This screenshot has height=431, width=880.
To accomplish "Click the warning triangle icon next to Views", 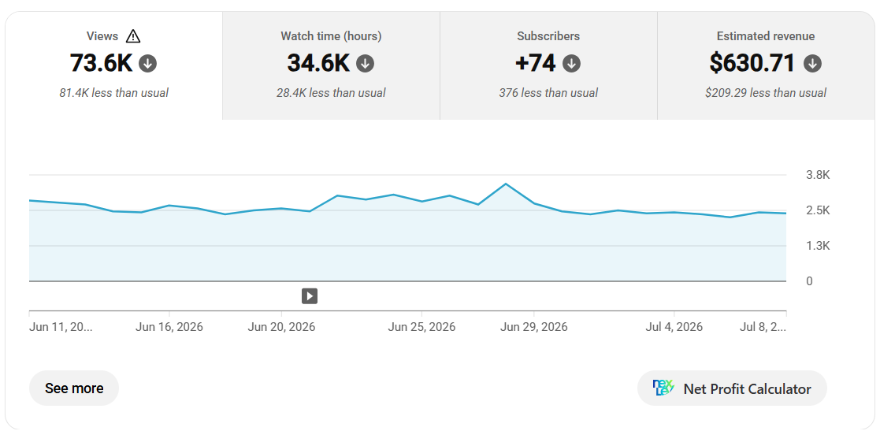I will (133, 36).
